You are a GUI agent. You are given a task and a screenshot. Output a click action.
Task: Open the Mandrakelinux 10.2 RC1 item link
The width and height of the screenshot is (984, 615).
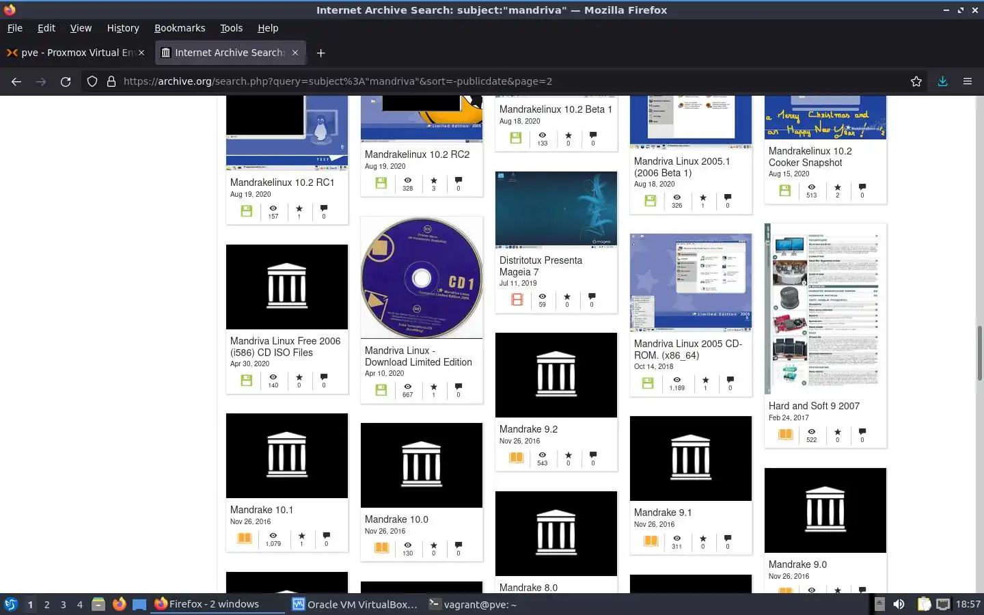click(x=282, y=182)
